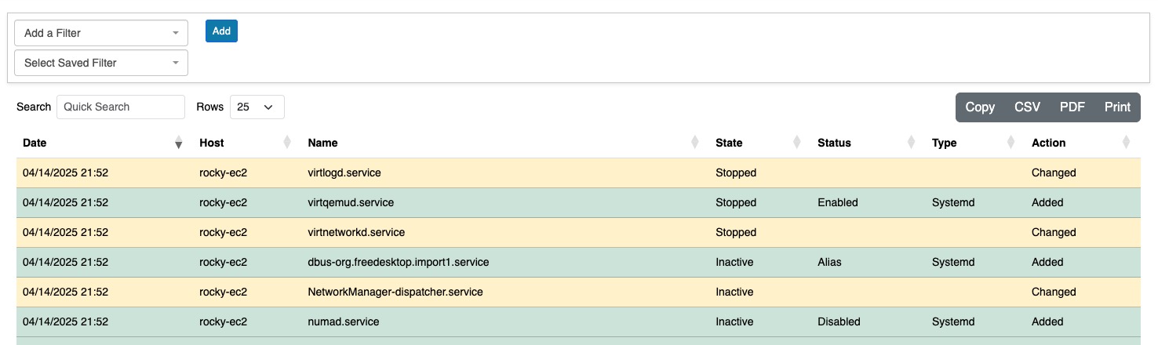Click the Status column sort icon
Image resolution: width=1158 pixels, height=345 pixels.
click(911, 143)
